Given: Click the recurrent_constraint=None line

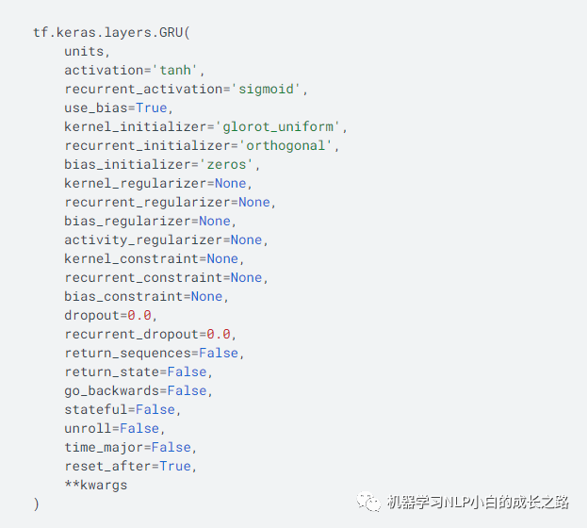Looking at the screenshot, I should pos(166,277).
